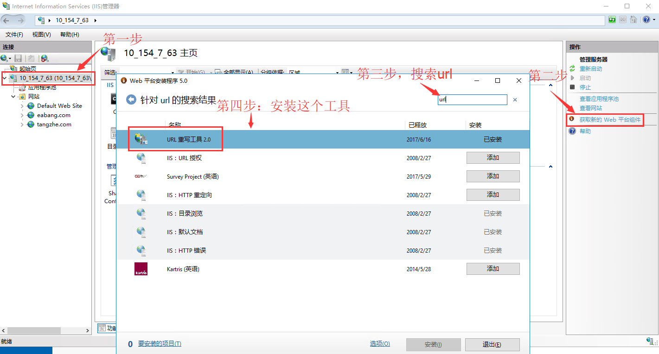
Task: Add Survey Project (英语) with its 添加 button
Action: [x=493, y=176]
